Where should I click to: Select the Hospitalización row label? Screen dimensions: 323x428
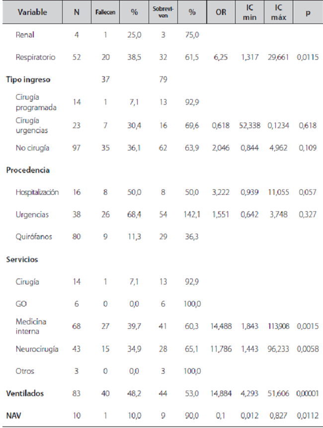(37, 192)
